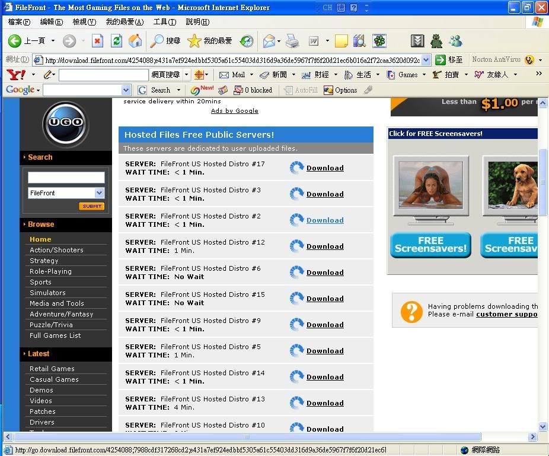Open the Back button history dropdown arrow

click(x=53, y=41)
